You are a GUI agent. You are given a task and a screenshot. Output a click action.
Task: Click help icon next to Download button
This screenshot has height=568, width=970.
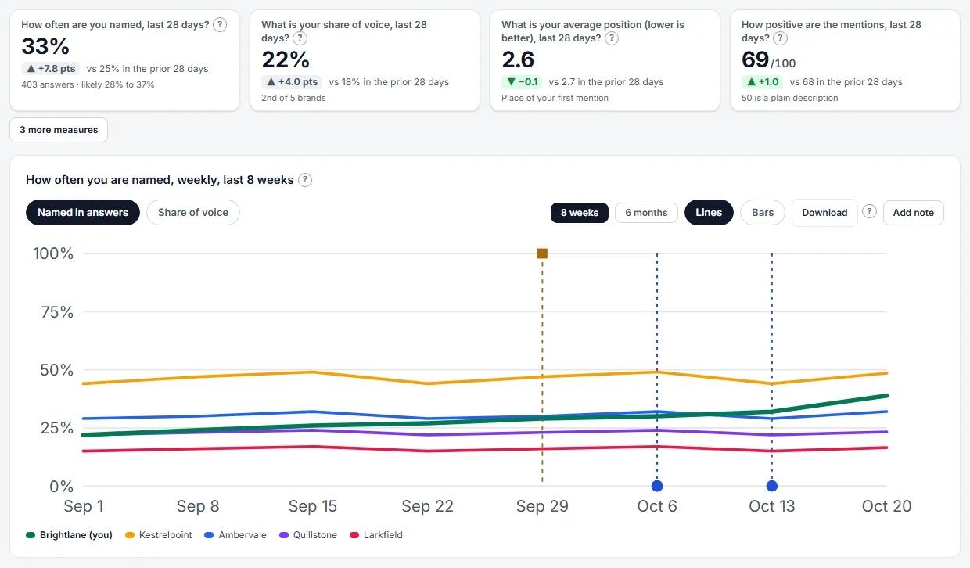869,212
